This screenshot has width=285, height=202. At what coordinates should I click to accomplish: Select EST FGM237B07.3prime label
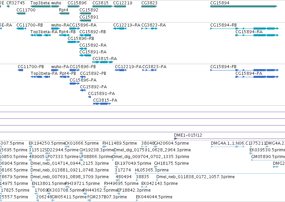tap(107, 197)
